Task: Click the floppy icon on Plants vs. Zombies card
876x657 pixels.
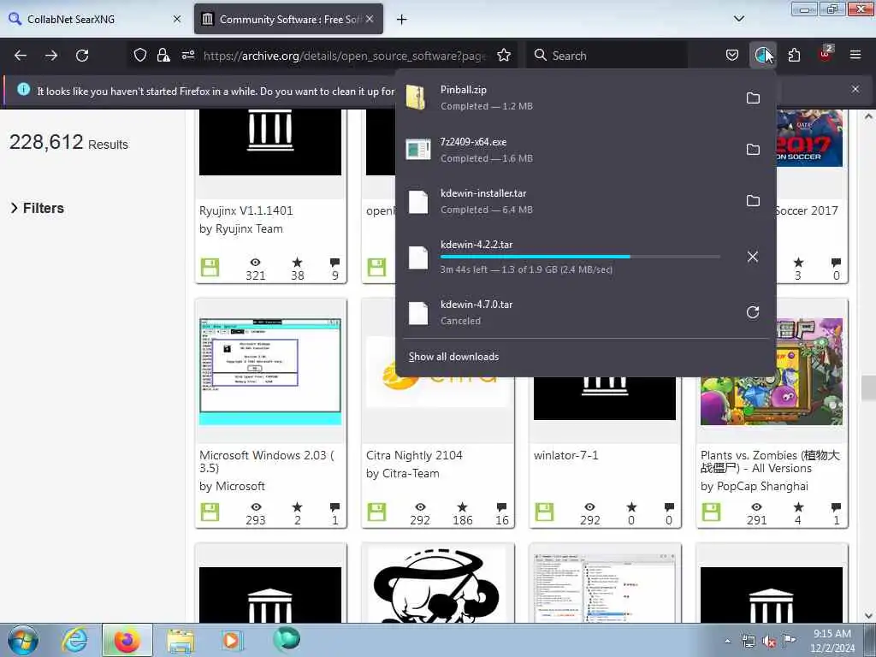Action: [711, 512]
